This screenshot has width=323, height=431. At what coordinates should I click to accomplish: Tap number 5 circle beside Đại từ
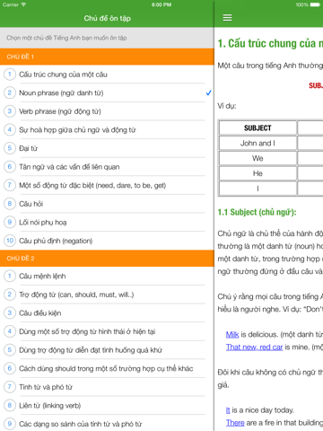pyautogui.click(x=10, y=148)
